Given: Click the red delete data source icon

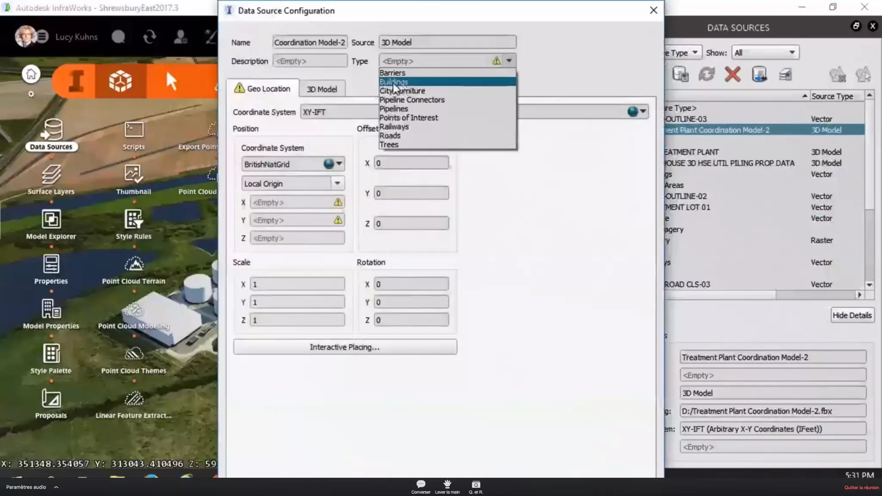Looking at the screenshot, I should pyautogui.click(x=732, y=74).
